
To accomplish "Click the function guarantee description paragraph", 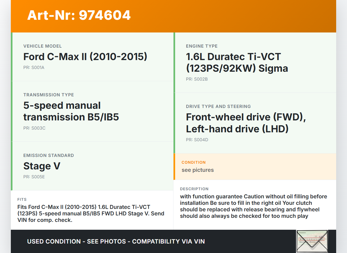I will 253,206.
